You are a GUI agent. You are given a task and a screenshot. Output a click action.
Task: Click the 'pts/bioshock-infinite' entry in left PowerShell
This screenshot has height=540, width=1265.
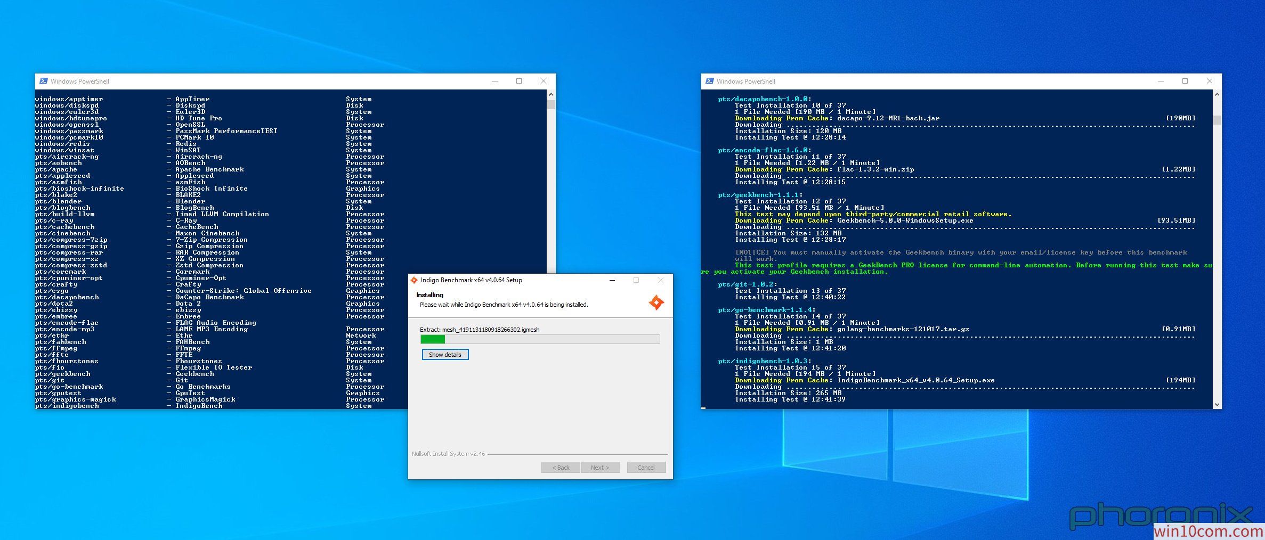tap(79, 189)
